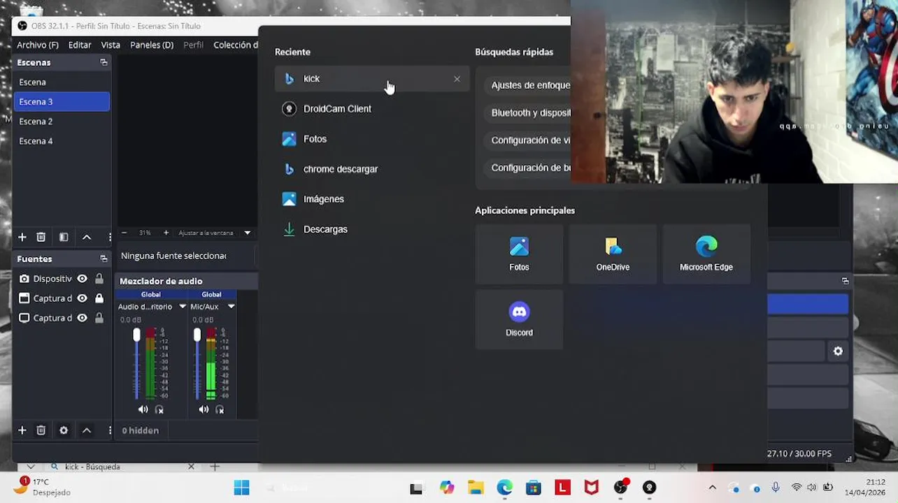Zoom in the preview with plus icon
This screenshot has height=503, width=898.
click(166, 233)
